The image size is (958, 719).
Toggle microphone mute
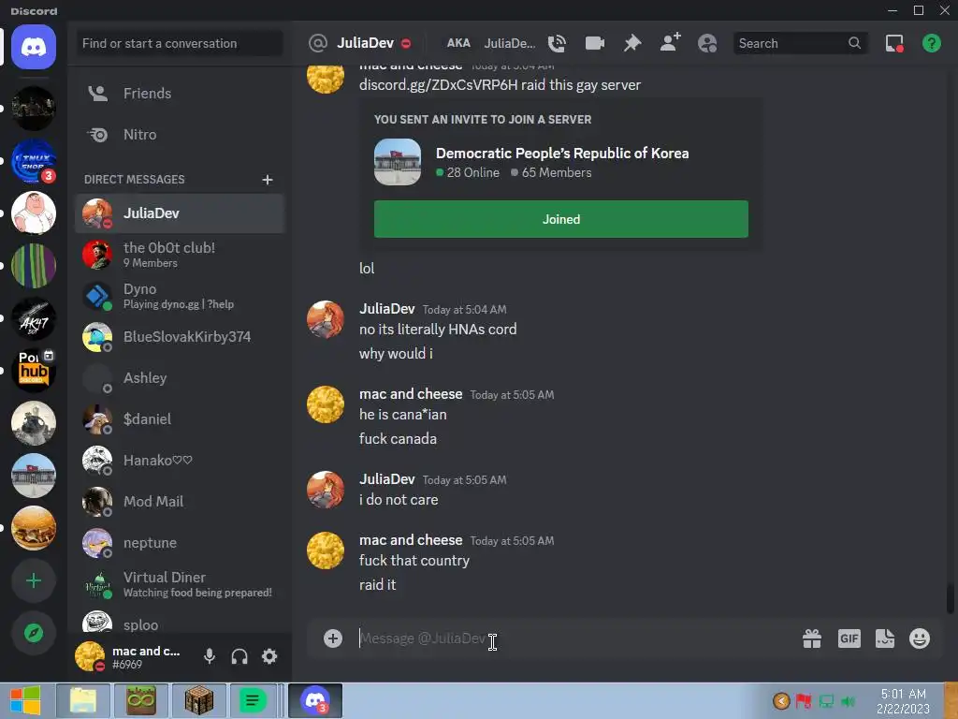(209, 656)
